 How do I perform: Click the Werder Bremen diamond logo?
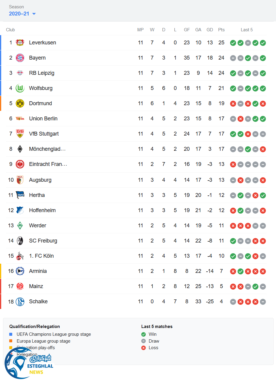[20, 226]
